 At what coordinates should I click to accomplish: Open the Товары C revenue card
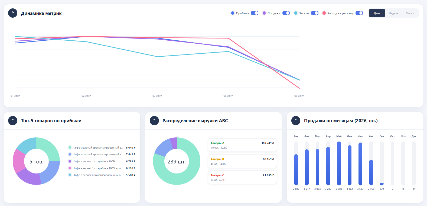click(x=242, y=177)
